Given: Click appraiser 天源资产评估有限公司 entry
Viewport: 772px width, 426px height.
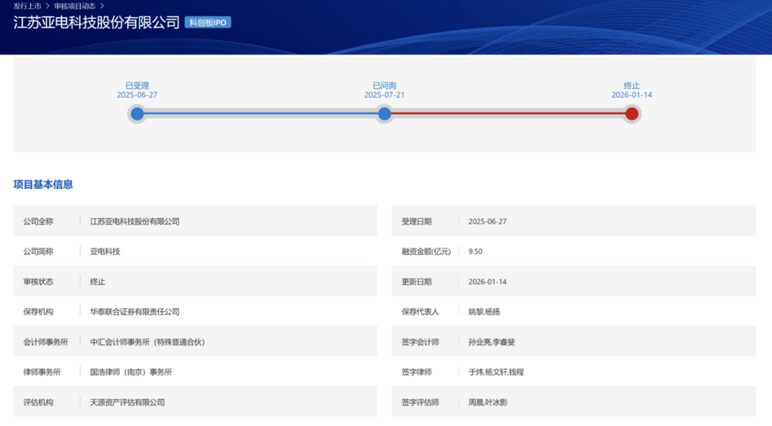Looking at the screenshot, I should tap(127, 402).
